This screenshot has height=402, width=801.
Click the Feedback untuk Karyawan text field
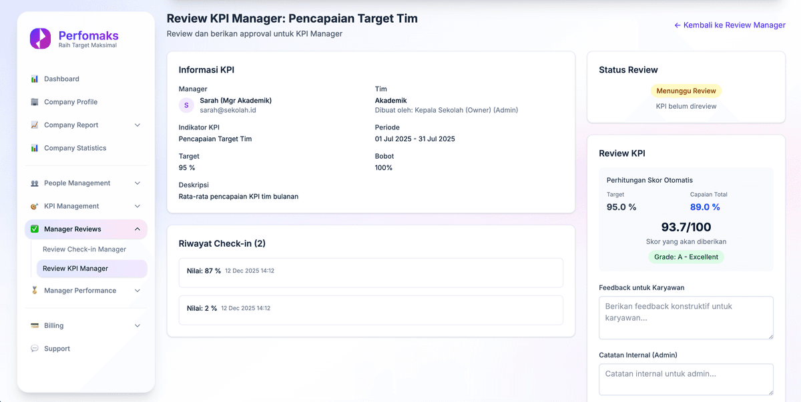[686, 318]
